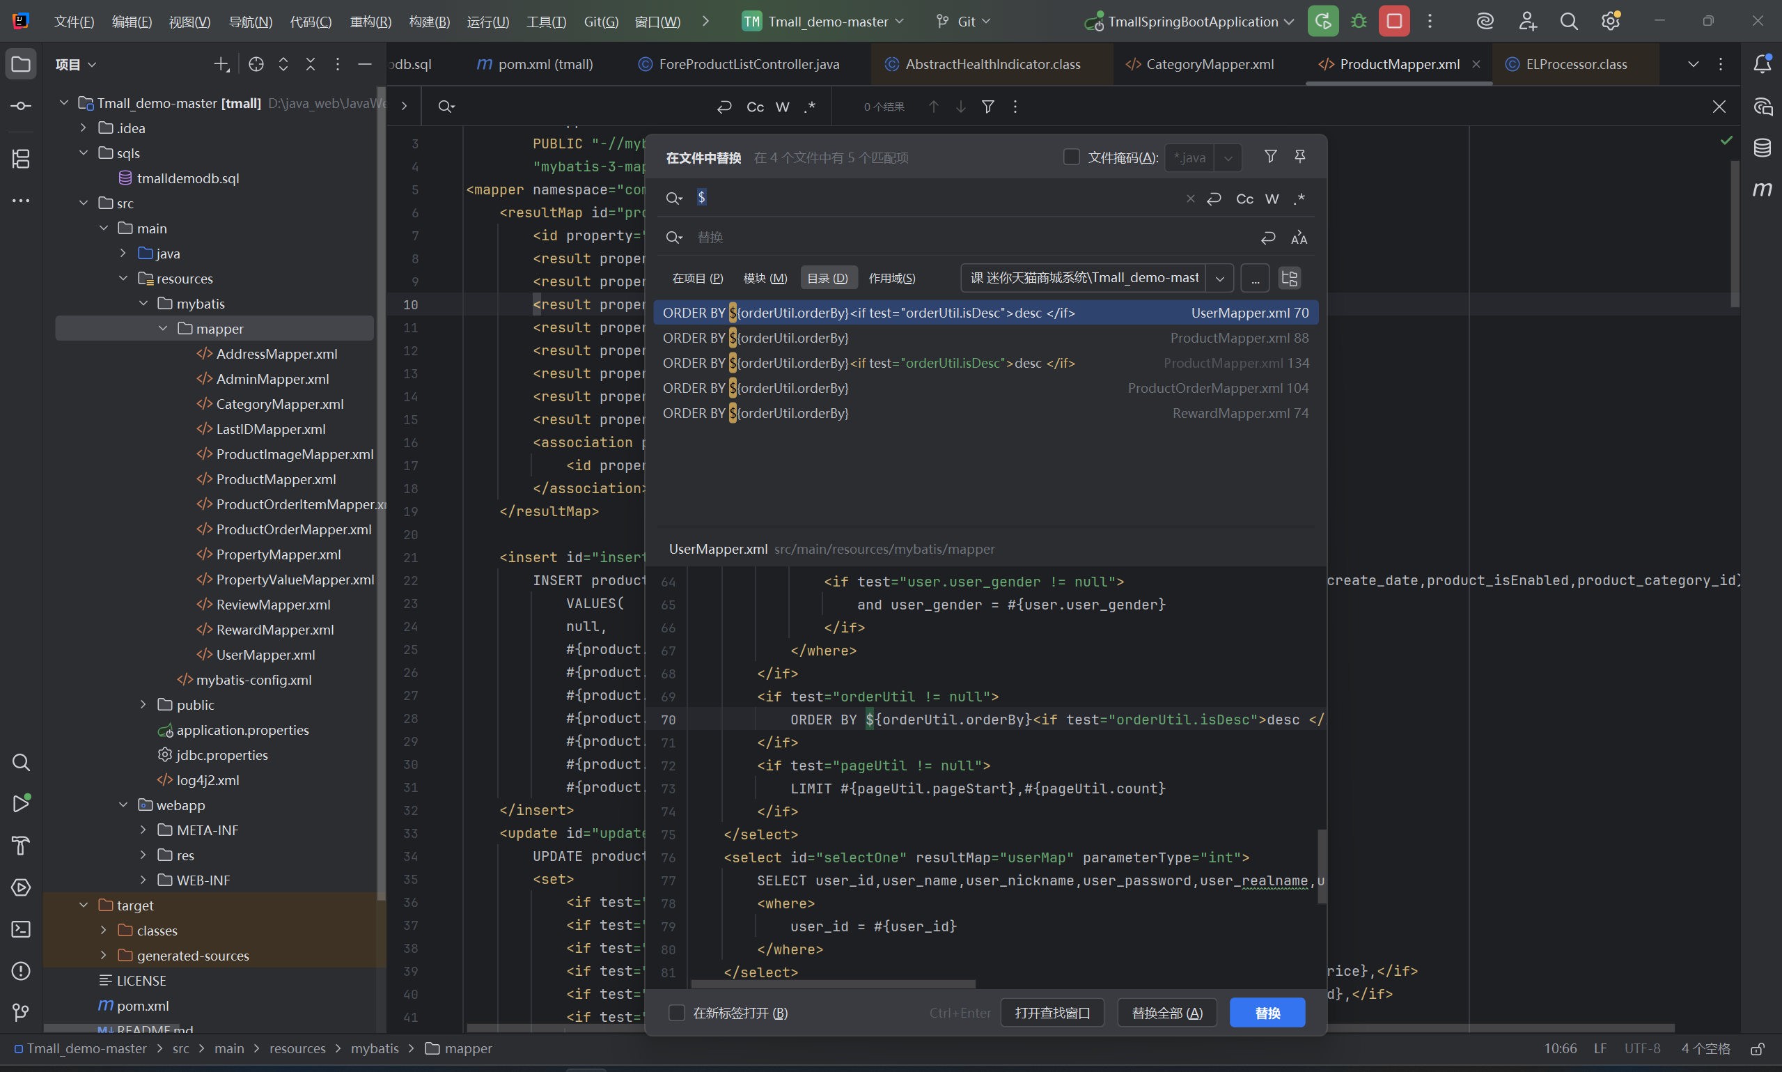Open the Git(G) menu
This screenshot has width=1782, height=1072.
coord(601,22)
